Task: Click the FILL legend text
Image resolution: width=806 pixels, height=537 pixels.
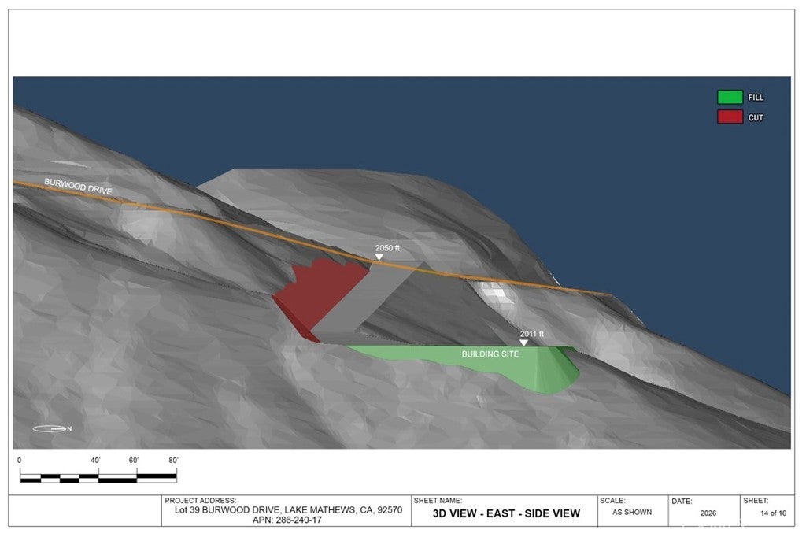Action: point(756,98)
